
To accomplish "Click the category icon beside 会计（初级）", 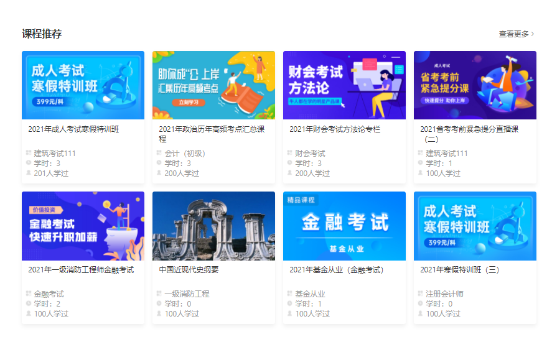I will tap(159, 153).
